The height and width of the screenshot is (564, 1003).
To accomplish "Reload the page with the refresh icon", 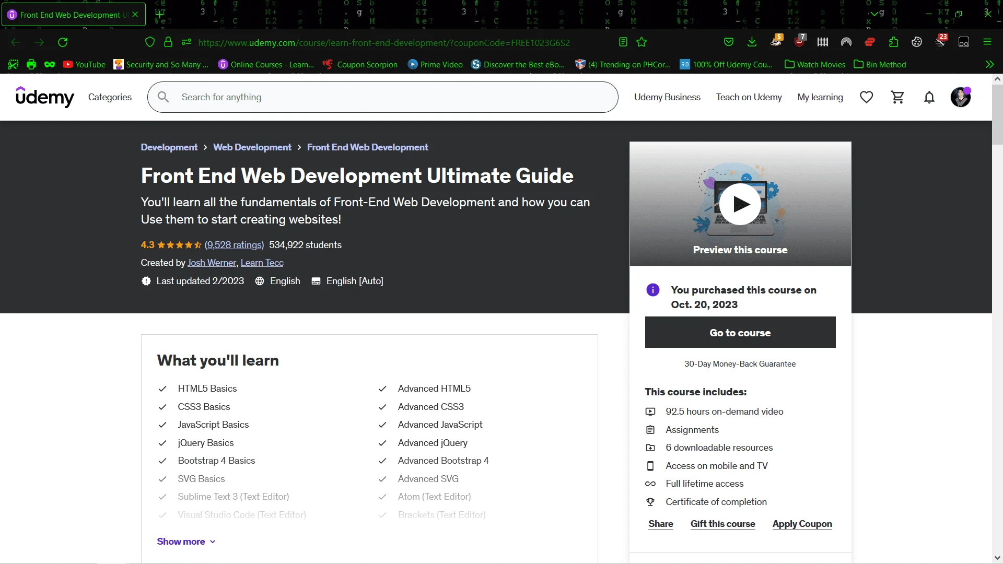I will 63,42.
